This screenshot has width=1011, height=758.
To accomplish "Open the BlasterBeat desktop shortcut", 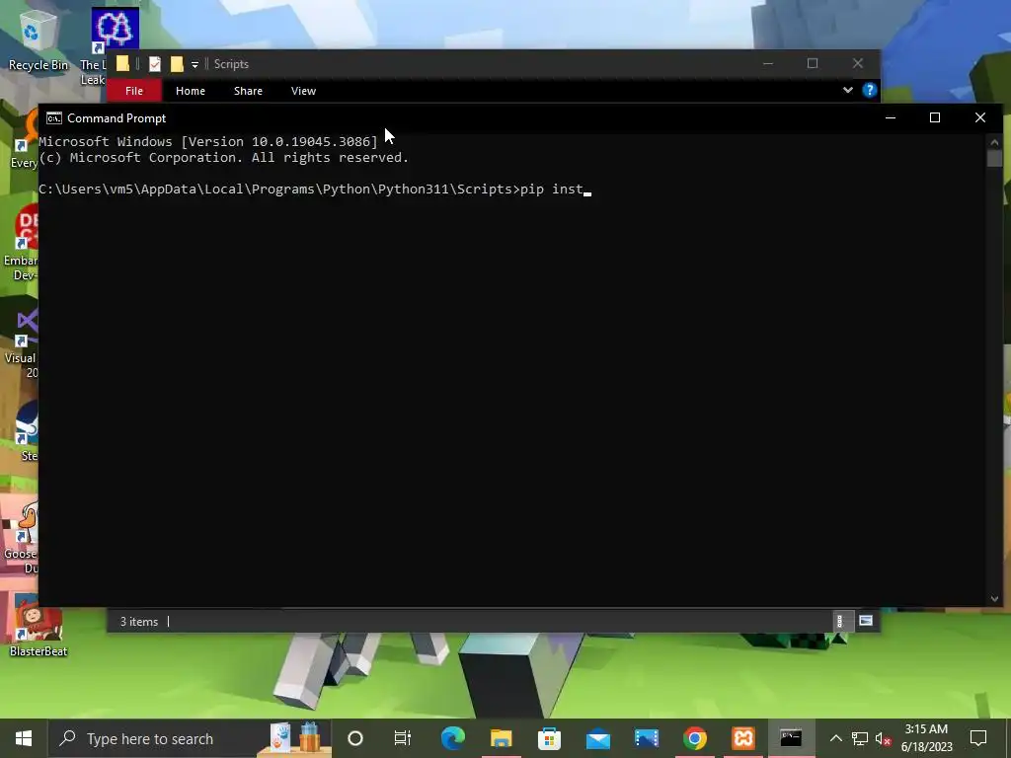I will click(x=39, y=625).
